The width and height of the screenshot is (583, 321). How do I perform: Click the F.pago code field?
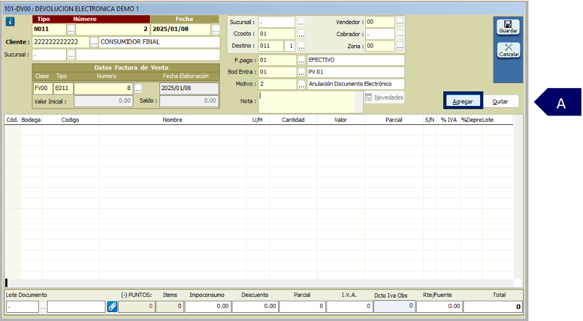click(278, 60)
